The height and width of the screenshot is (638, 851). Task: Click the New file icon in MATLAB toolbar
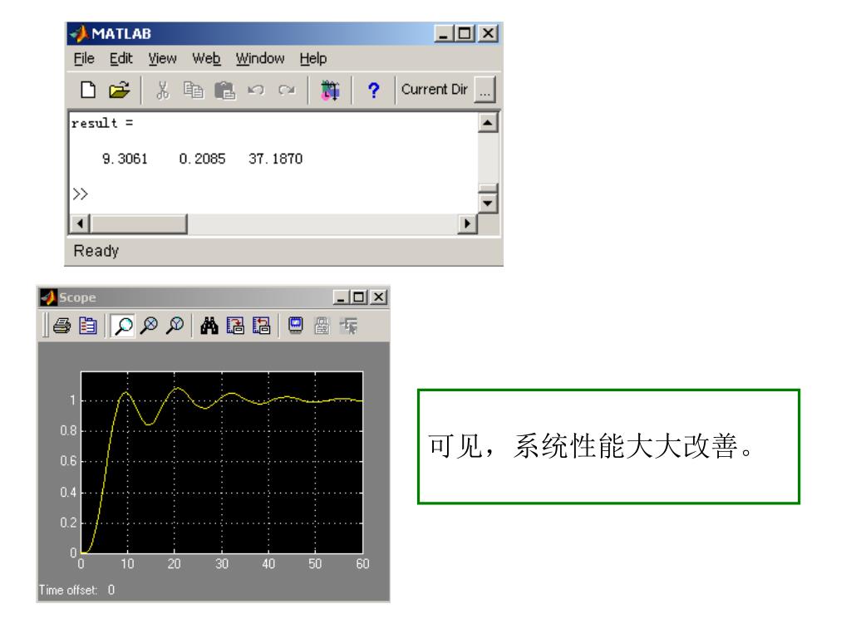point(88,90)
